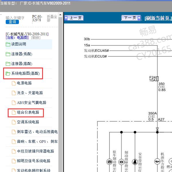The height and width of the screenshot is (172, 172).
Task: Click the F24 10A fuse symbol
Action: [x=157, y=79]
